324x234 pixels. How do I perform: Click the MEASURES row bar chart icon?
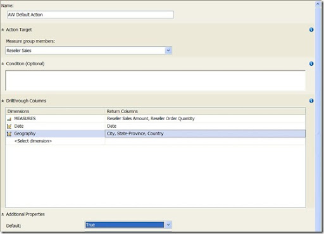(9, 119)
